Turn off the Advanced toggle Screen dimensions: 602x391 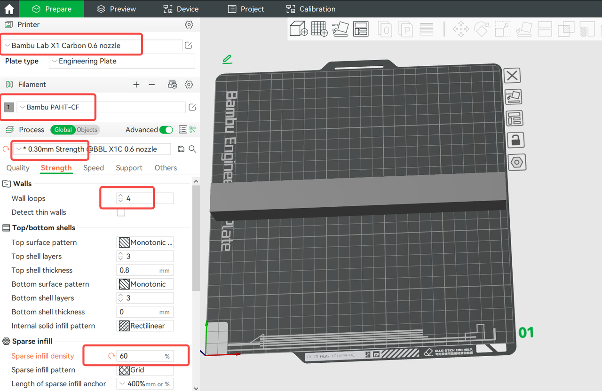166,130
